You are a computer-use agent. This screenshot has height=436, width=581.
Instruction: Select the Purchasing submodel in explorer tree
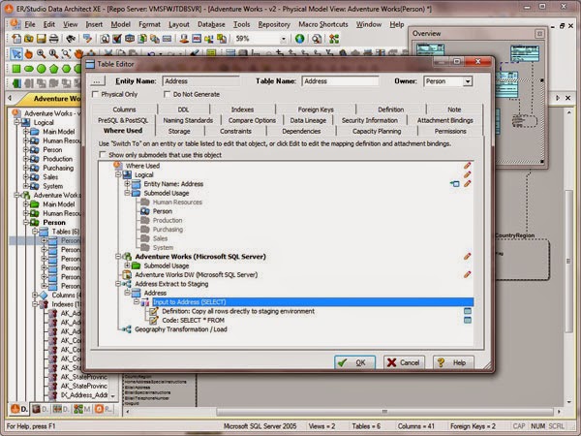58,168
